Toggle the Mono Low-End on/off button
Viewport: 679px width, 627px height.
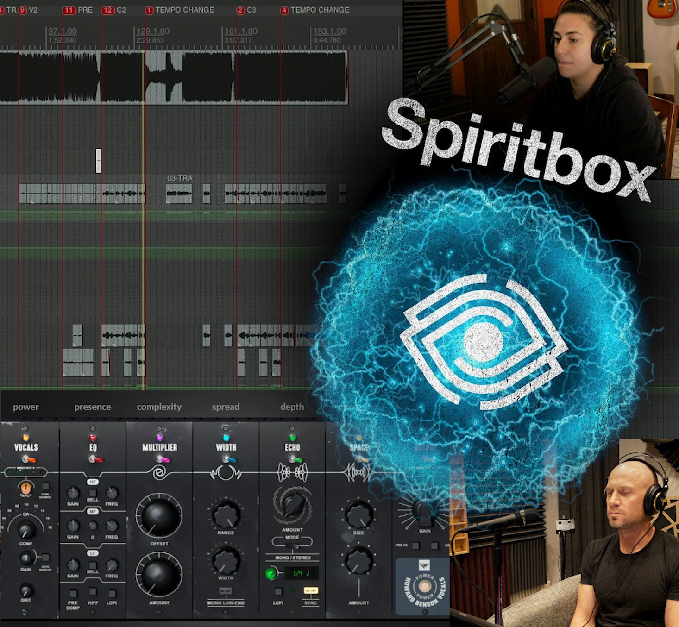click(x=226, y=591)
